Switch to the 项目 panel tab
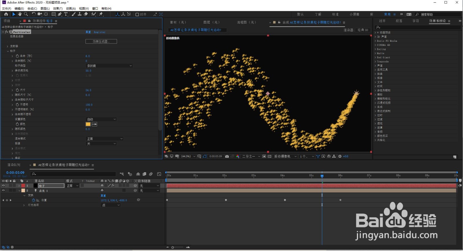The height and width of the screenshot is (251, 463). point(7,21)
